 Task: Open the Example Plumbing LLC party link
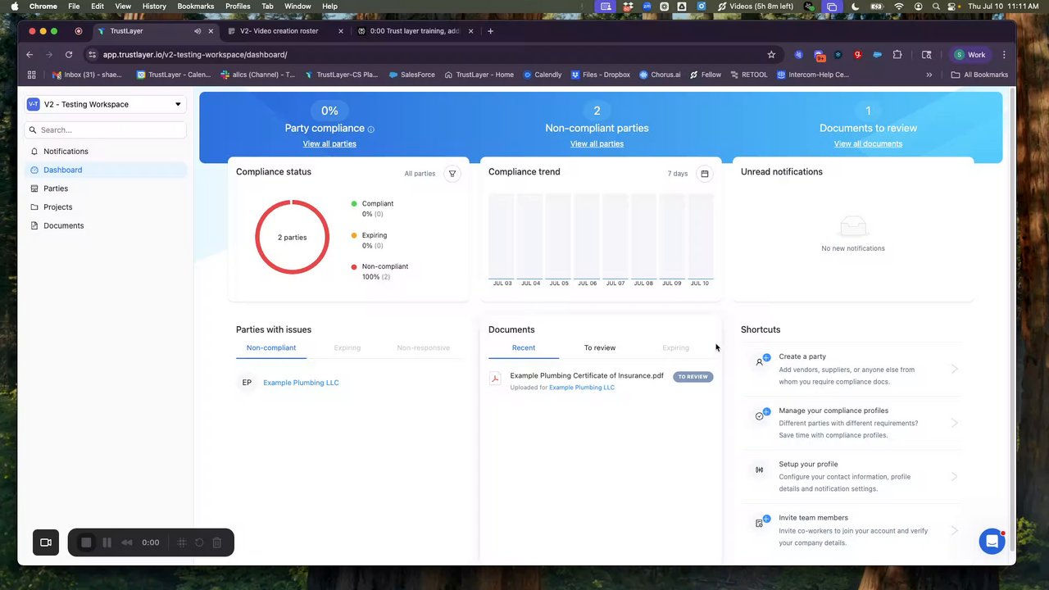pos(301,383)
